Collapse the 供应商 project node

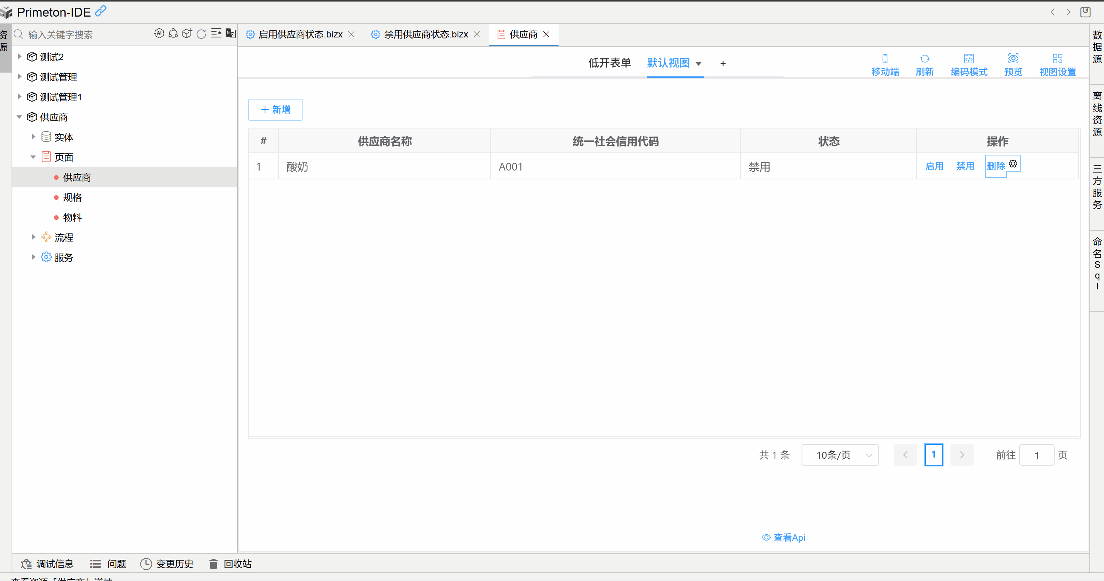(19, 117)
